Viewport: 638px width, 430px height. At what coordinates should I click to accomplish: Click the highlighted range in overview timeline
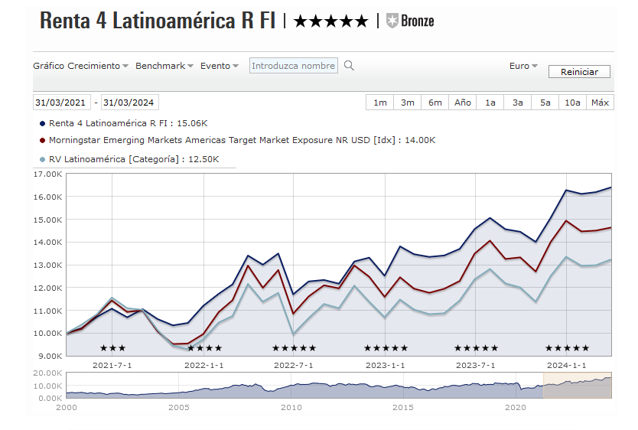(577, 386)
